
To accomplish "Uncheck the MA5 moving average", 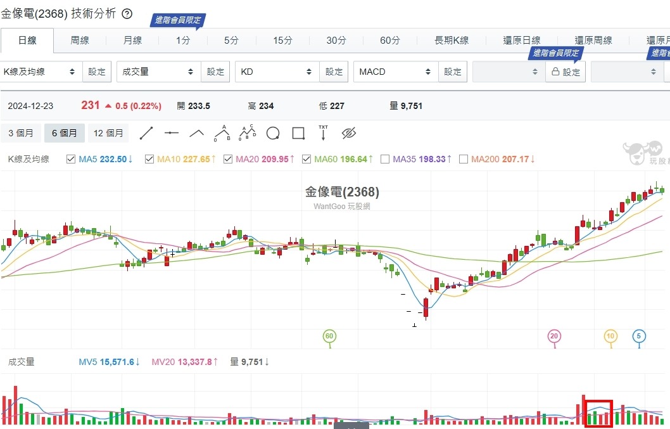I will click(71, 159).
